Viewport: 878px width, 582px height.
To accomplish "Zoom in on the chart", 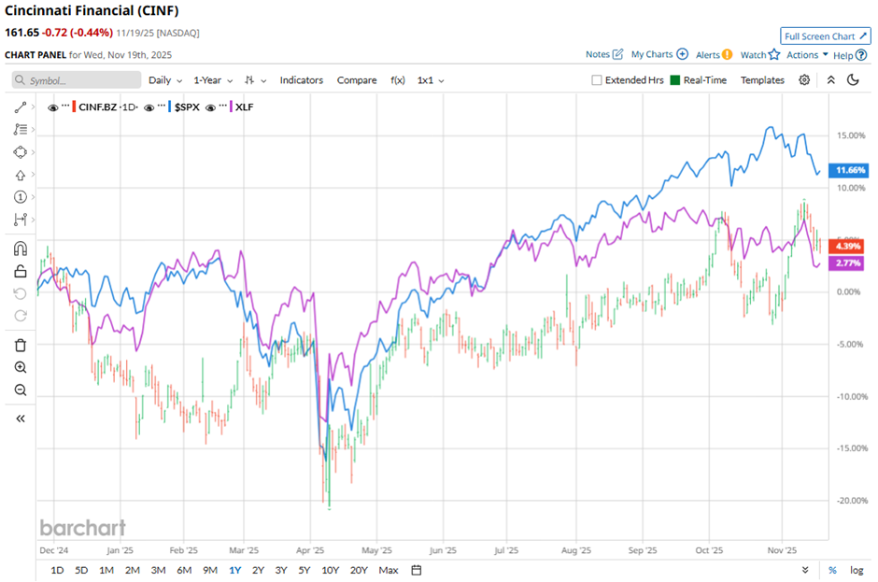I will [21, 367].
